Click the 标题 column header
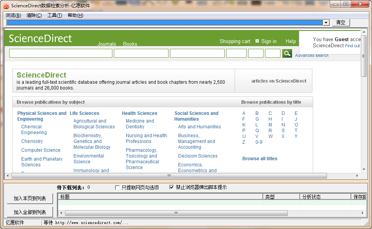 point(160,196)
